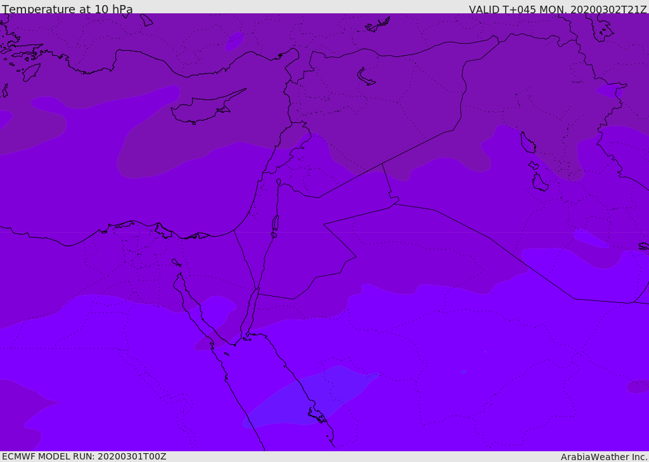Click the 'ECMWF MODEL RUN: 20200301T00Z' text
The height and width of the screenshot is (462, 649).
(x=84, y=456)
